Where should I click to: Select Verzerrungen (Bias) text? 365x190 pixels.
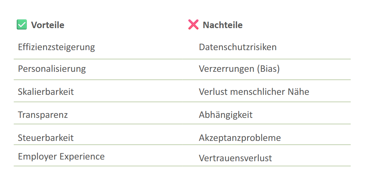(239, 69)
